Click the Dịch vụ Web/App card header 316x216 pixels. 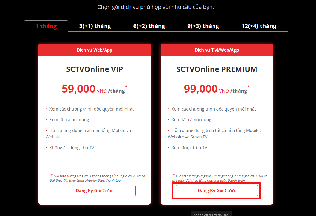coord(95,50)
